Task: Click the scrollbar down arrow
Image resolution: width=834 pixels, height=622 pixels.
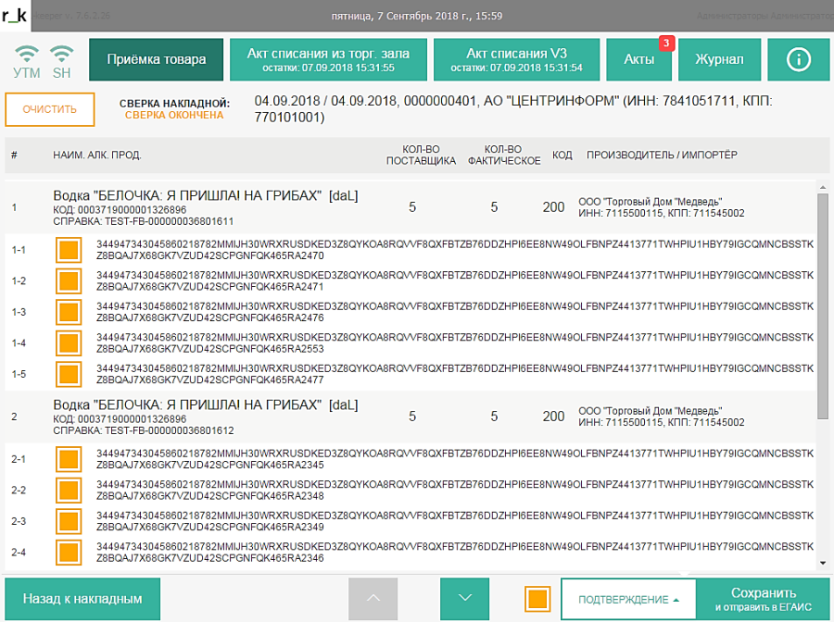Action: (823, 562)
